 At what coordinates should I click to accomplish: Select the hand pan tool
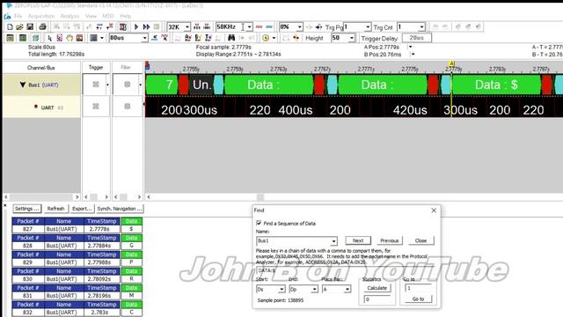tap(69, 38)
